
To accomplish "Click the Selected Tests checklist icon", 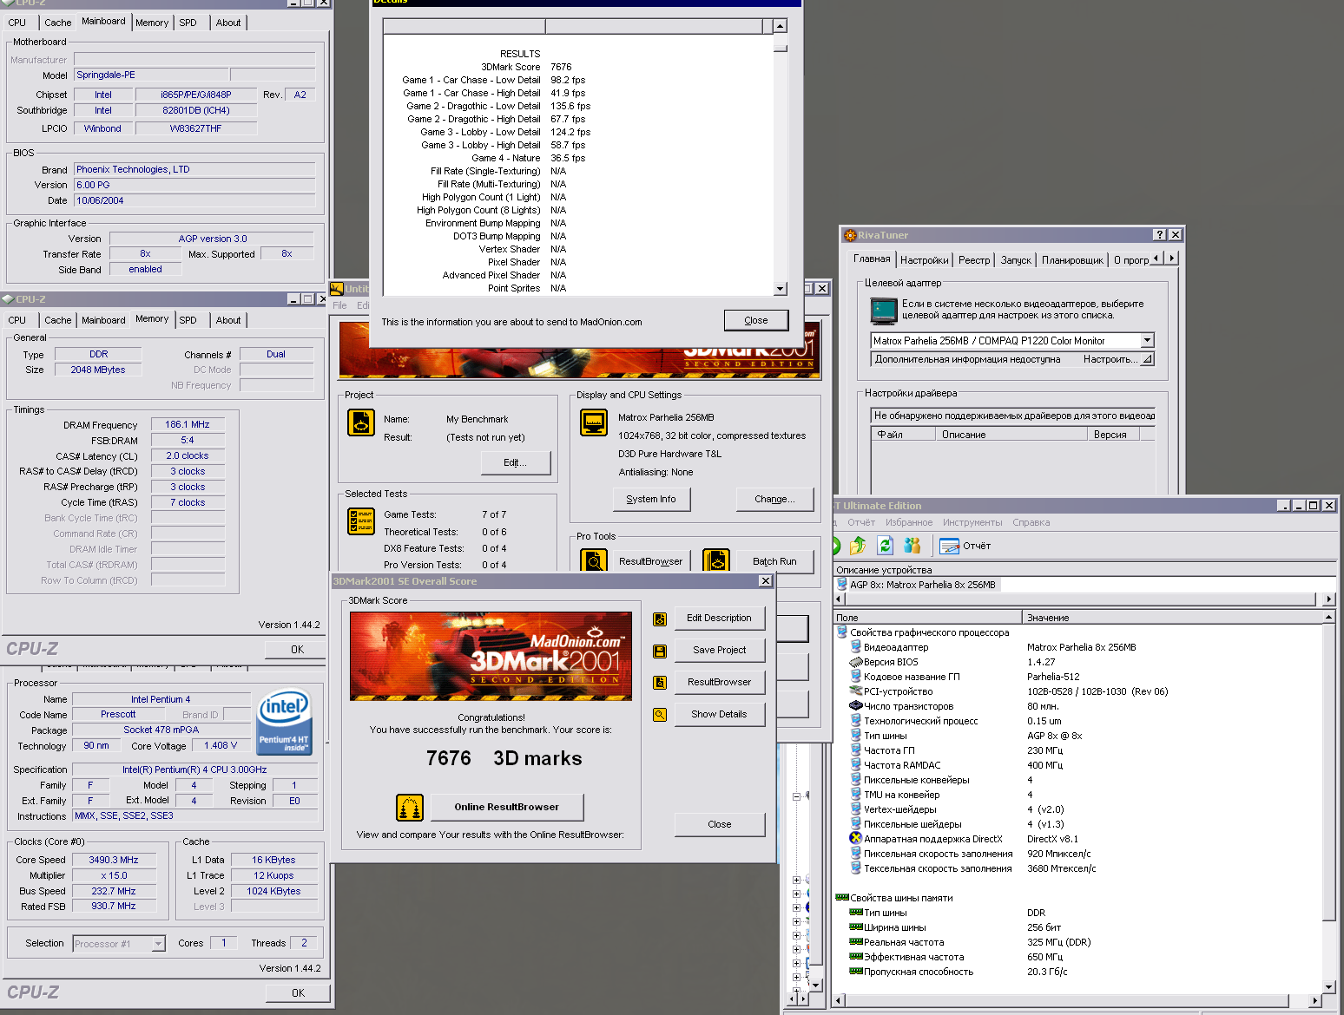I will click(361, 521).
